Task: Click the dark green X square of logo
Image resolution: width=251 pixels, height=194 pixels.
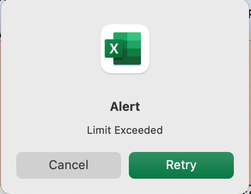Action: (x=114, y=49)
